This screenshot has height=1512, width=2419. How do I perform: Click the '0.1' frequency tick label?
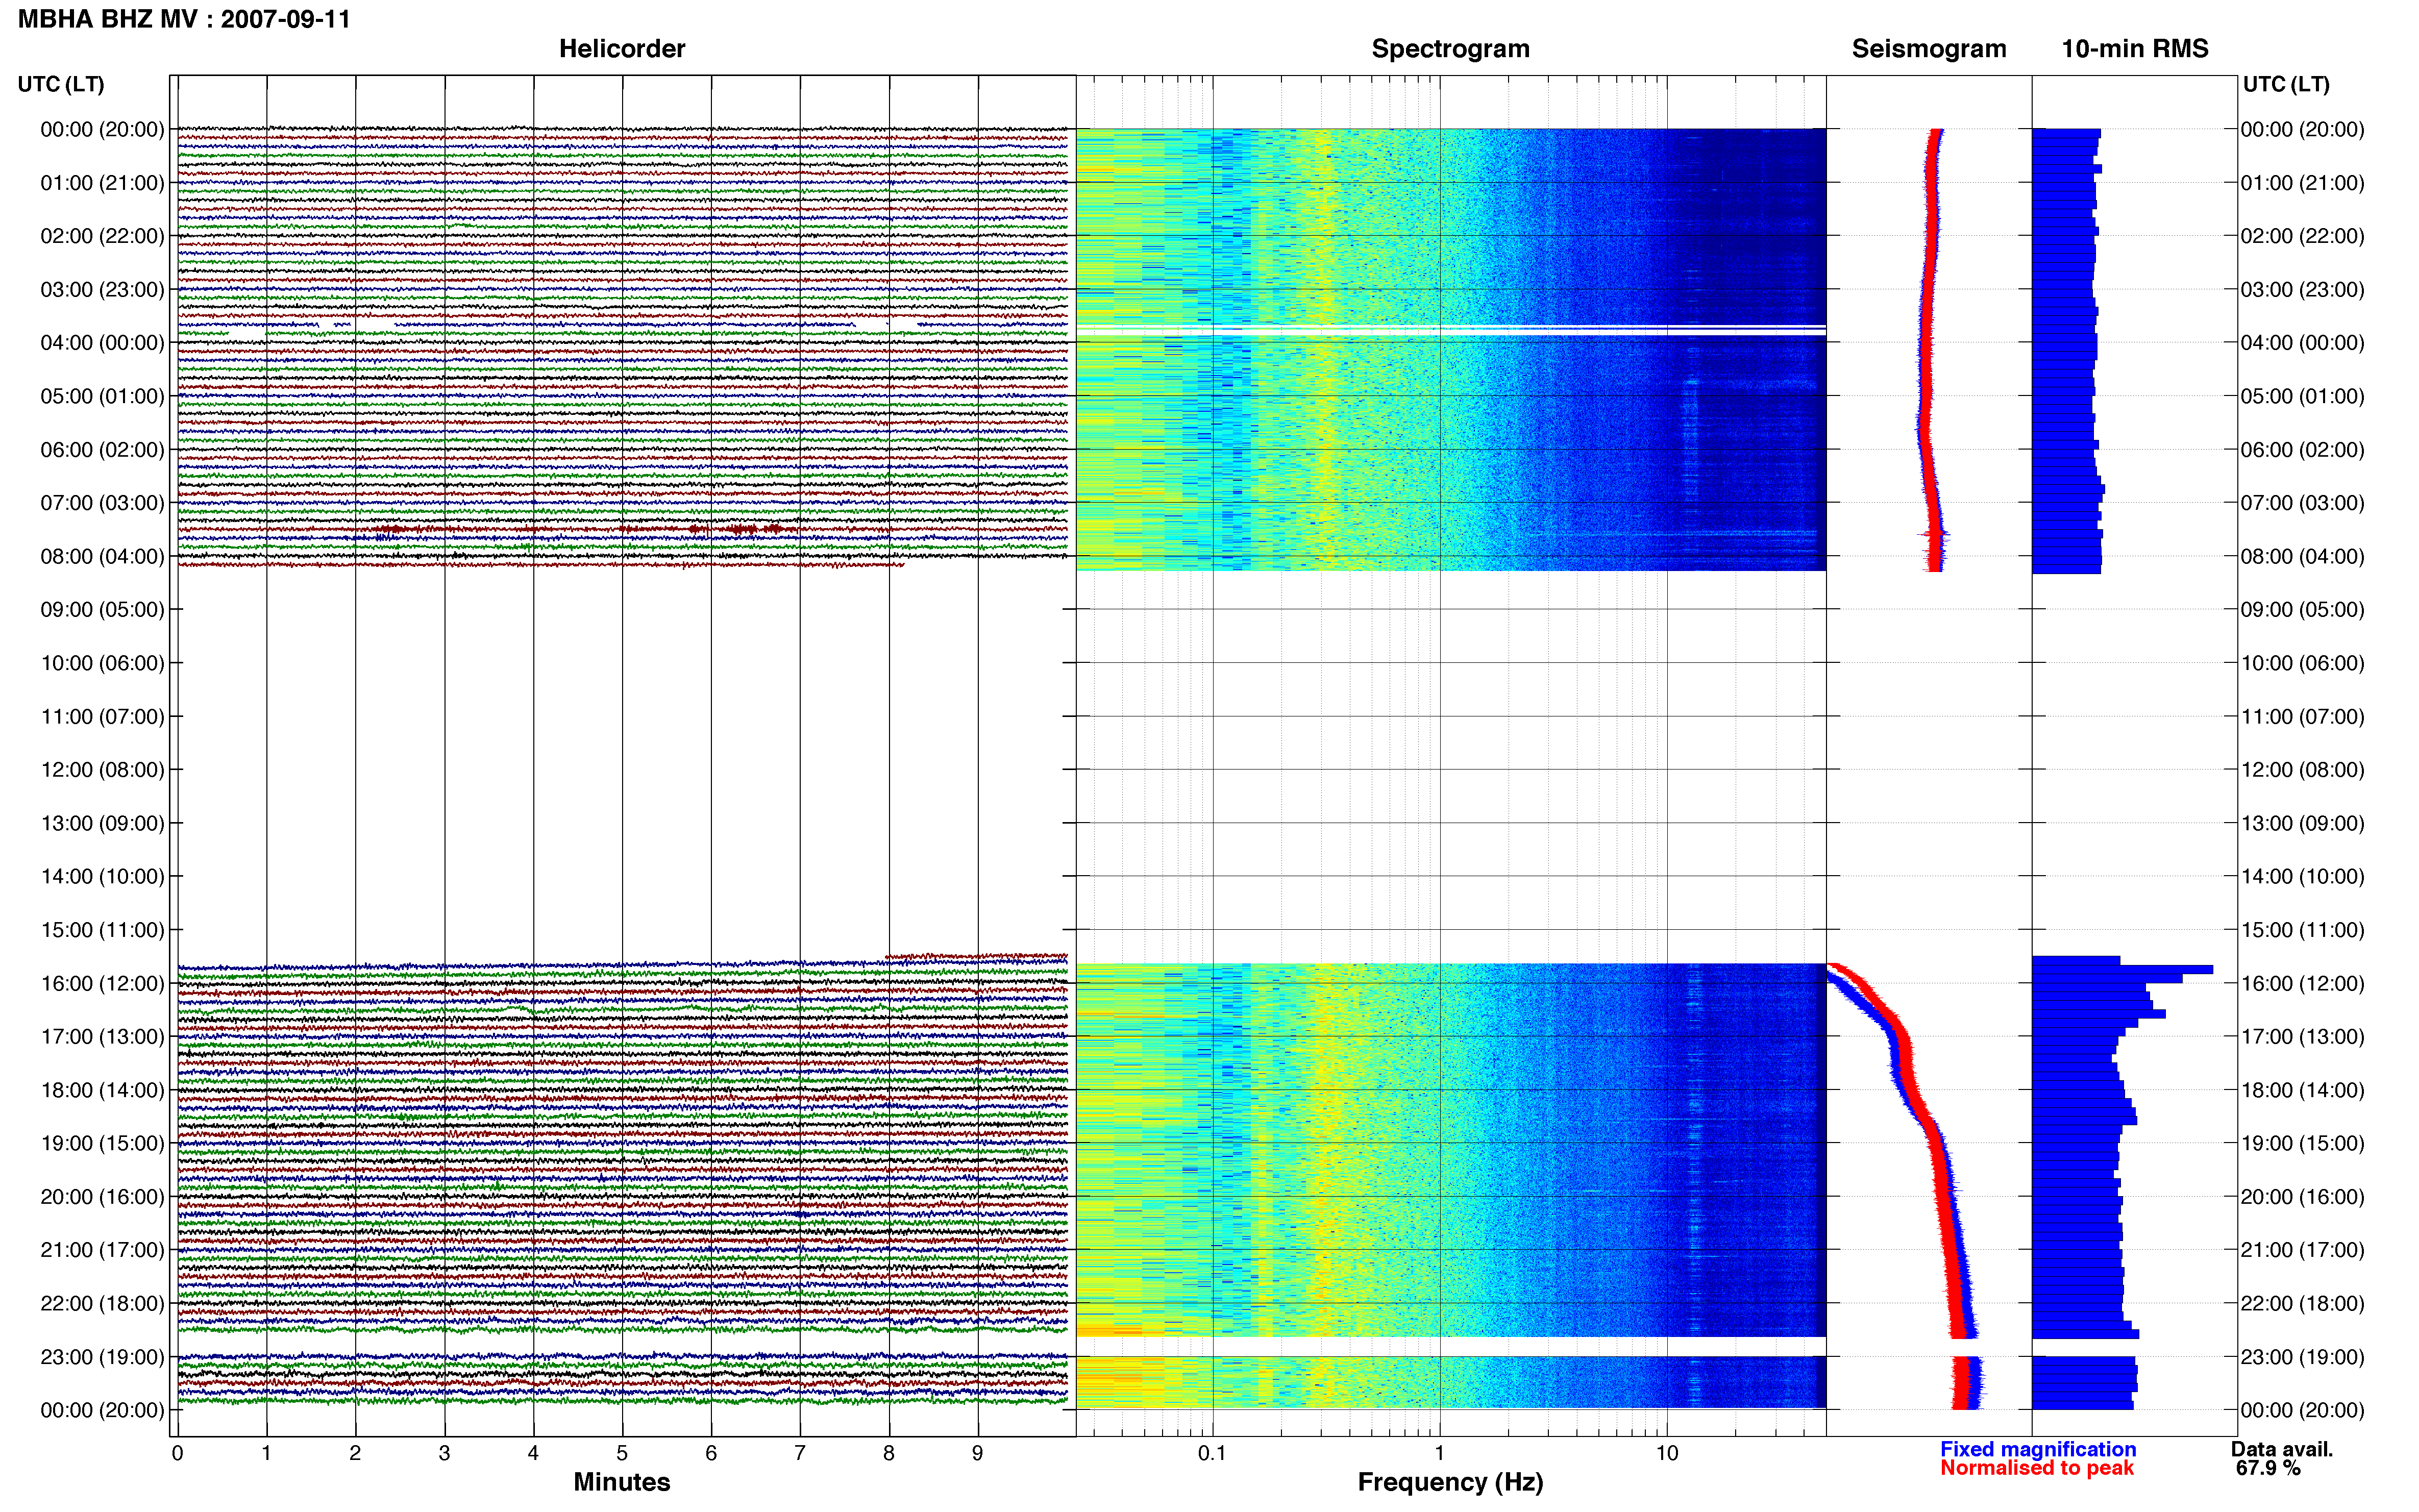tap(1212, 1453)
